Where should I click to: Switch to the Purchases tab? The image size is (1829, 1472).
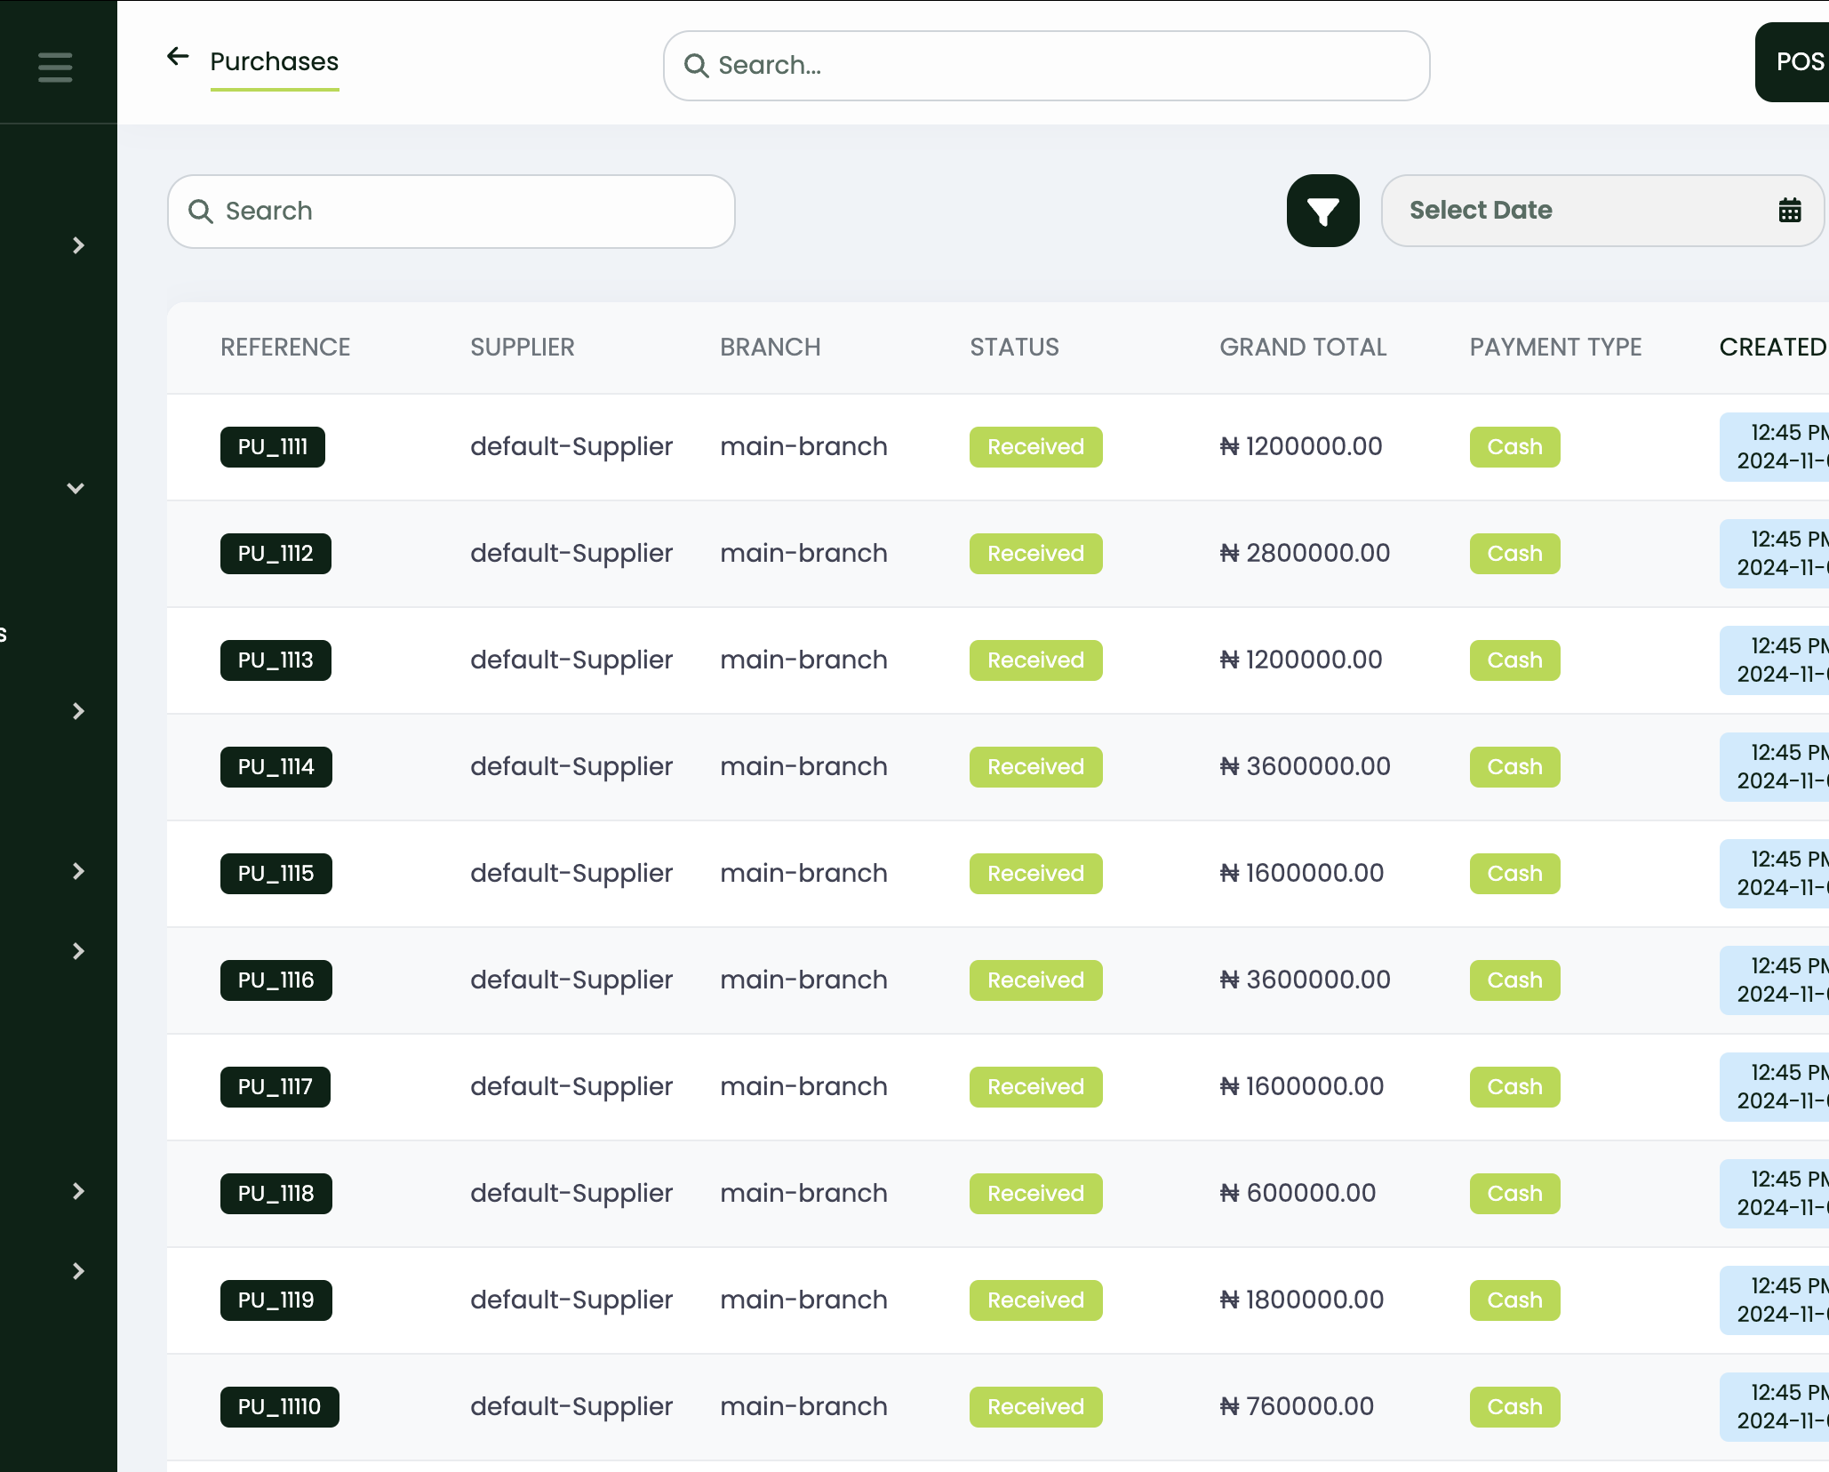coord(274,62)
